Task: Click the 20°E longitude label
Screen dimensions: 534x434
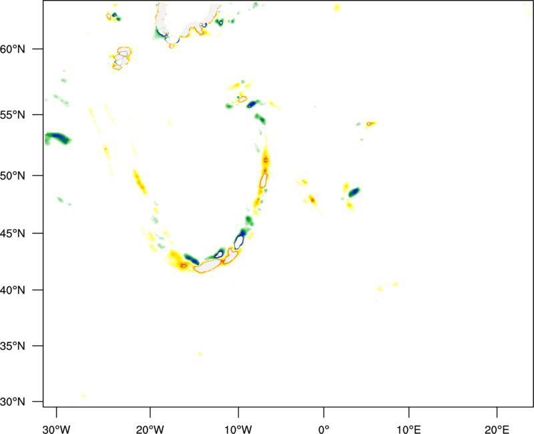Action: tap(497, 429)
